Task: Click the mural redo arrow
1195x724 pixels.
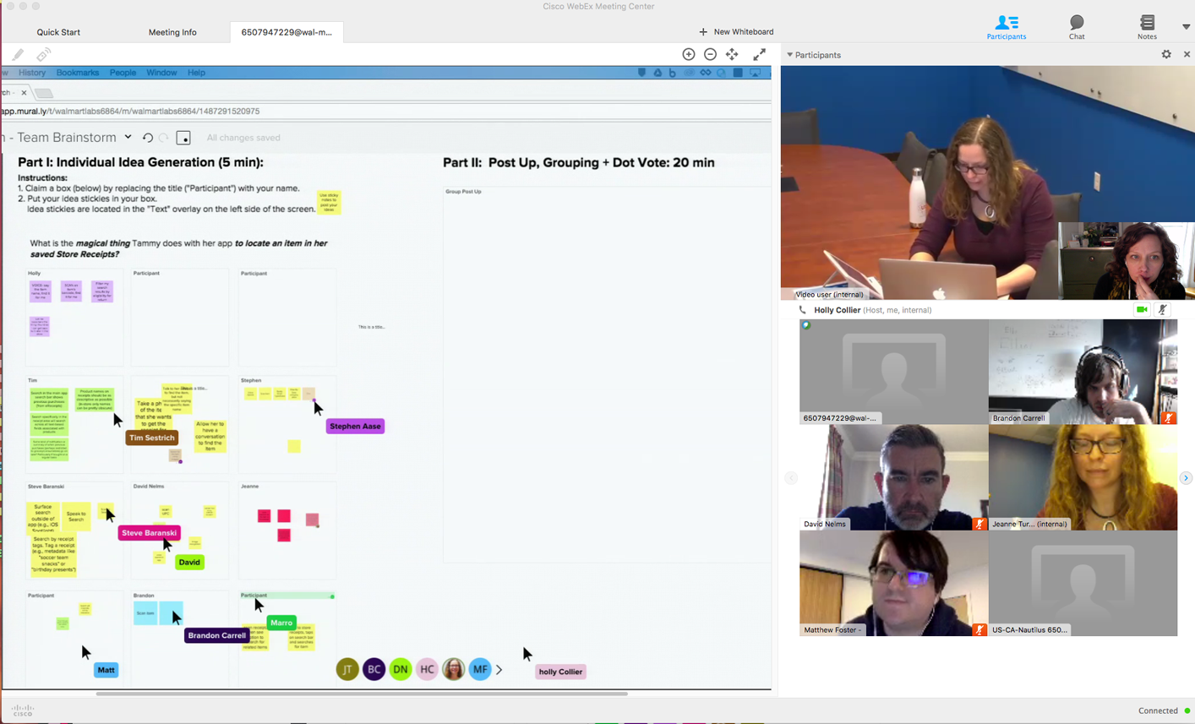Action: [x=164, y=138]
